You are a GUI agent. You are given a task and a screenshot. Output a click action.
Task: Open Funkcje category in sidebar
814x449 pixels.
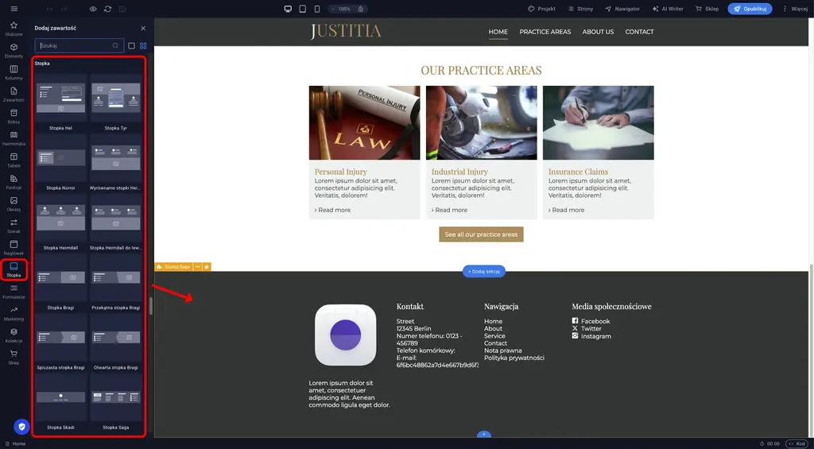point(14,182)
